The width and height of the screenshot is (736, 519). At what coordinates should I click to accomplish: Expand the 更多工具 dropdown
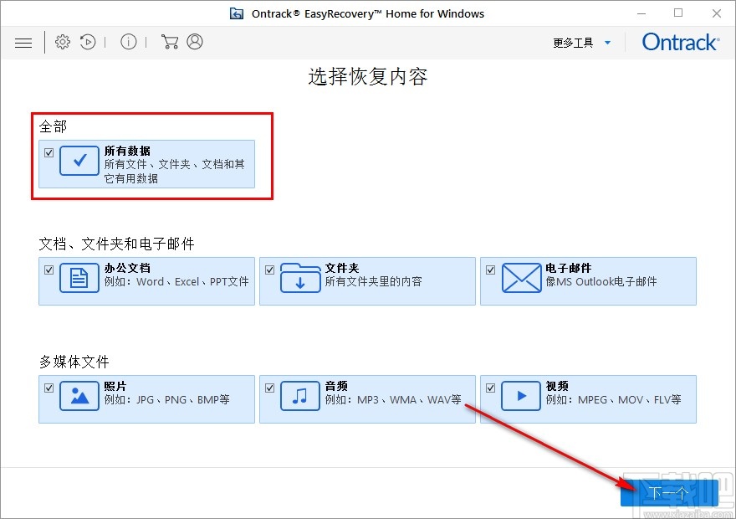[582, 43]
